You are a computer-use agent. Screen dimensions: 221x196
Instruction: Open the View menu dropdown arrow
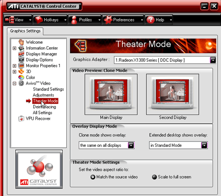click(30, 20)
